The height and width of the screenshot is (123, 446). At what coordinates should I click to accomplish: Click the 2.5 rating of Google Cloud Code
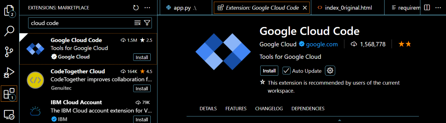coord(146,40)
